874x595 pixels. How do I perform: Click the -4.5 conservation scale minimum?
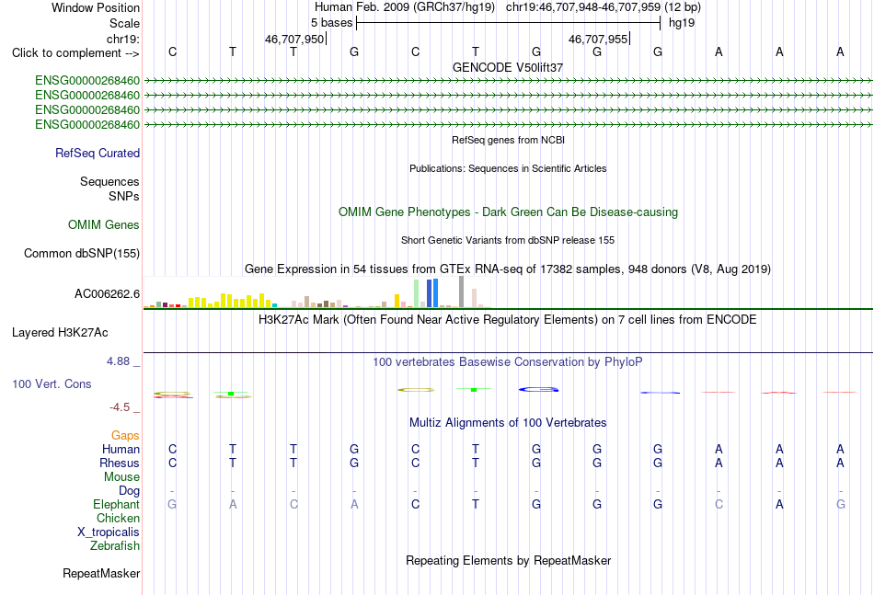point(120,407)
